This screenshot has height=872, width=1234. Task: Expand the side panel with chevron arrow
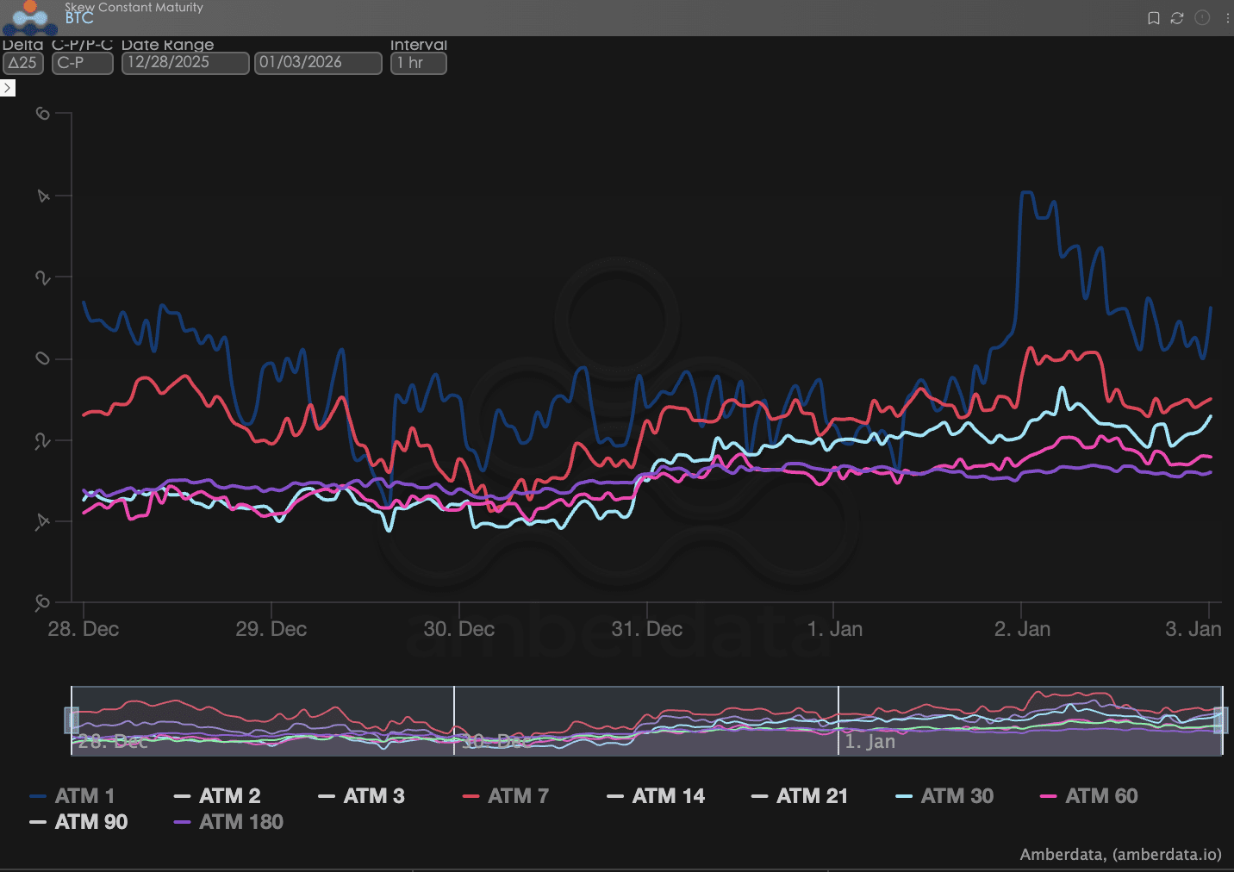tap(8, 88)
